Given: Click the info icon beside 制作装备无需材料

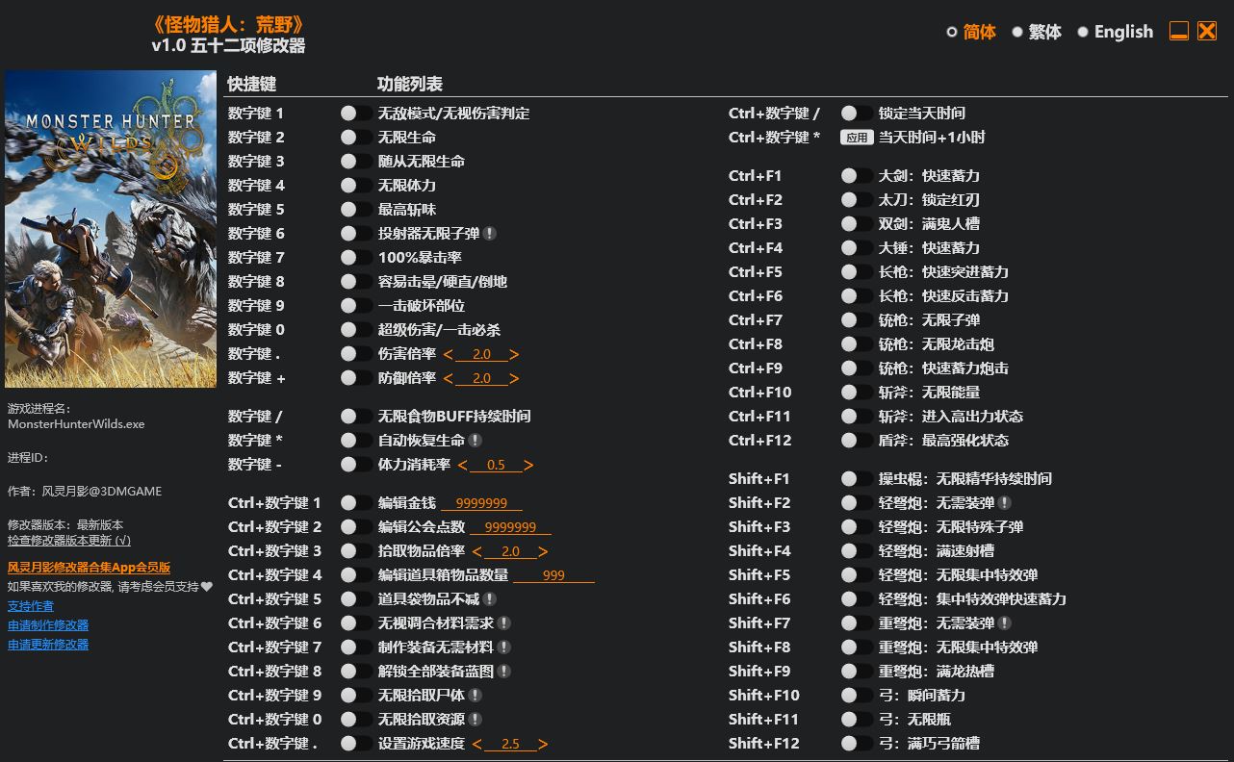Looking at the screenshot, I should click(504, 648).
